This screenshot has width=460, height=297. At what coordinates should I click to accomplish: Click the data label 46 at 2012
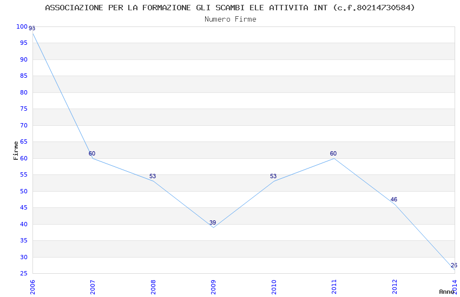click(393, 200)
